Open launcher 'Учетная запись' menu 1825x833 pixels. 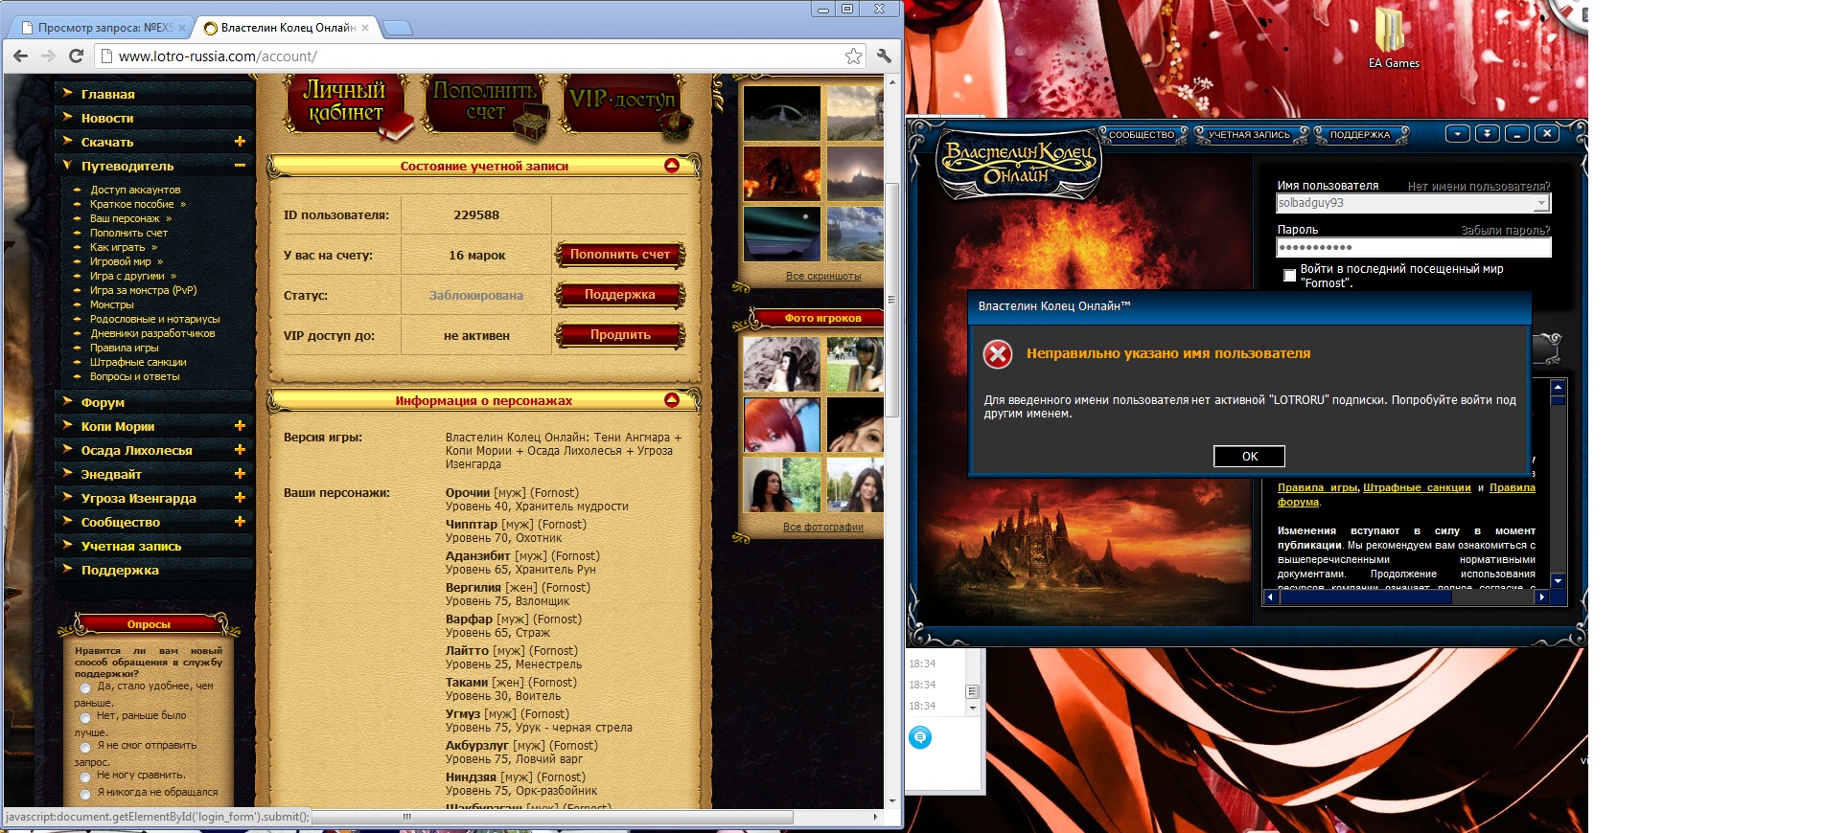(1249, 135)
